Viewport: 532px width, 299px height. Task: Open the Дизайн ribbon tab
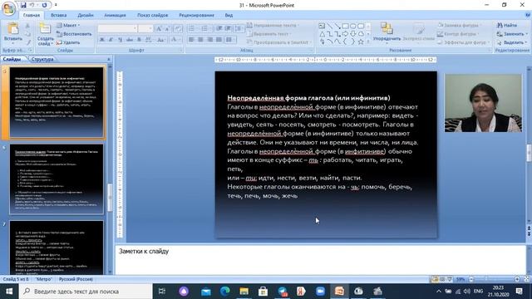pos(86,15)
